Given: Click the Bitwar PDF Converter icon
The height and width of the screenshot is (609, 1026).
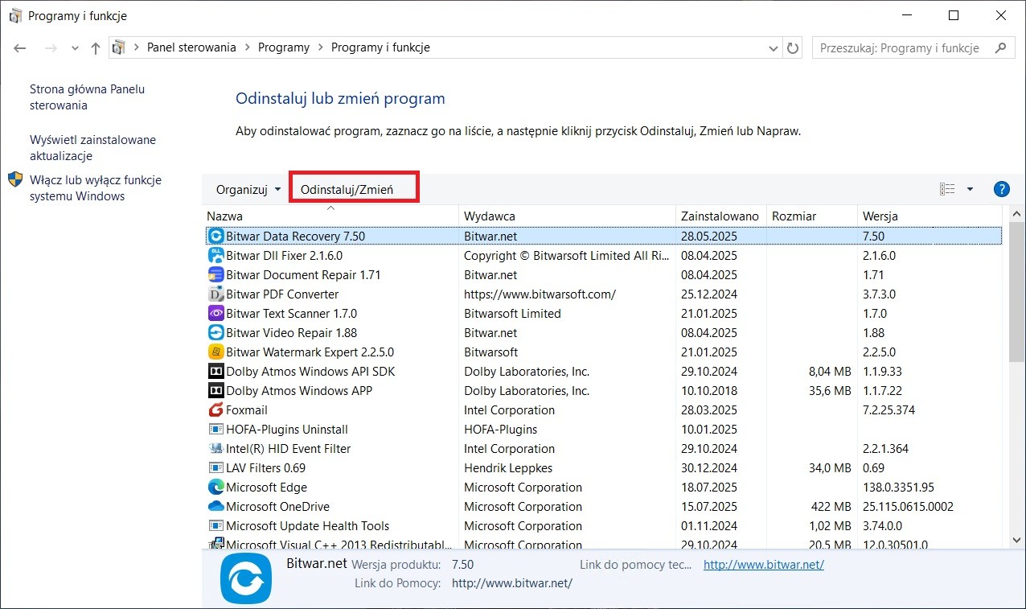Looking at the screenshot, I should pos(215,294).
